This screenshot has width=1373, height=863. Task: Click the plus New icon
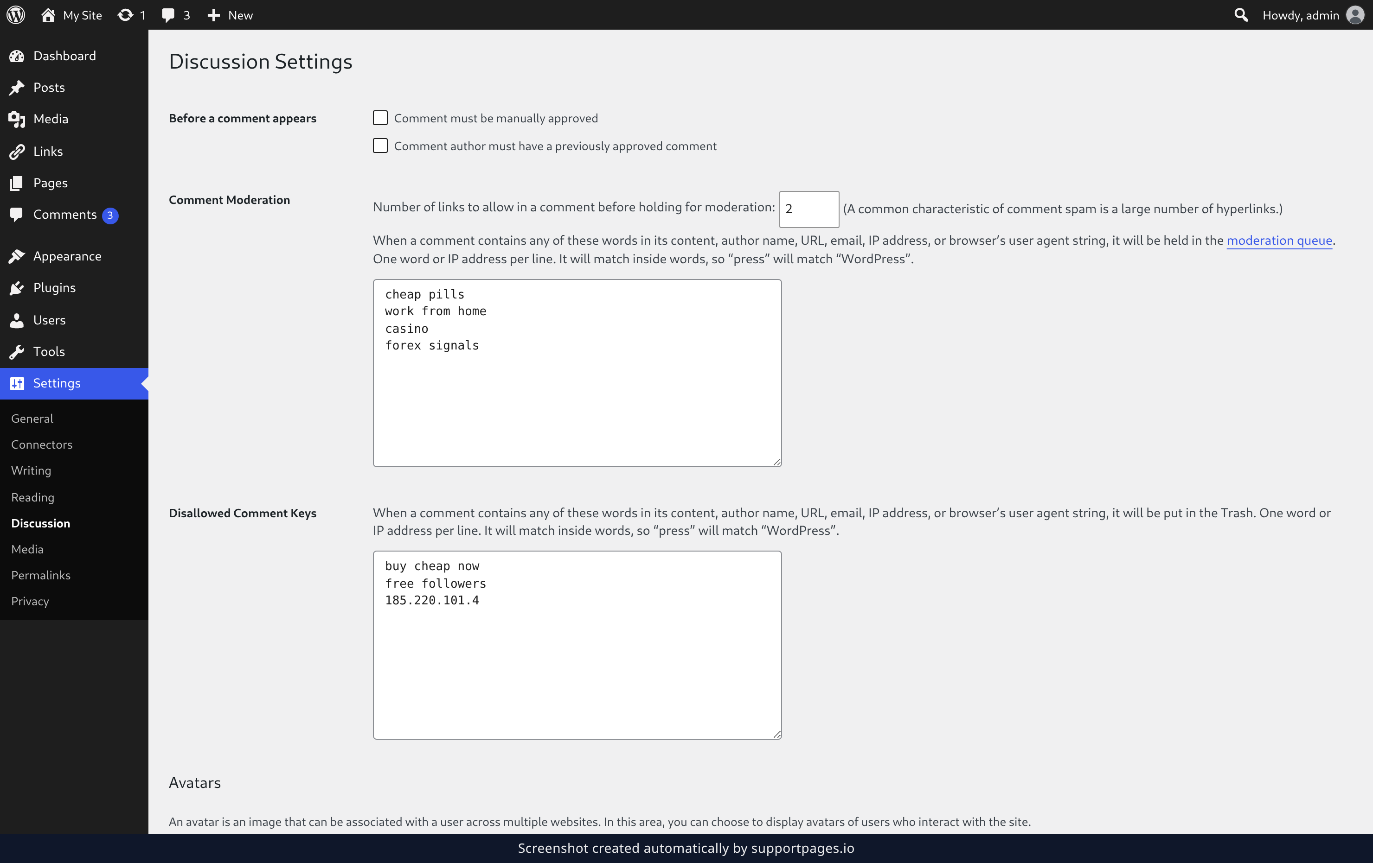coord(214,15)
